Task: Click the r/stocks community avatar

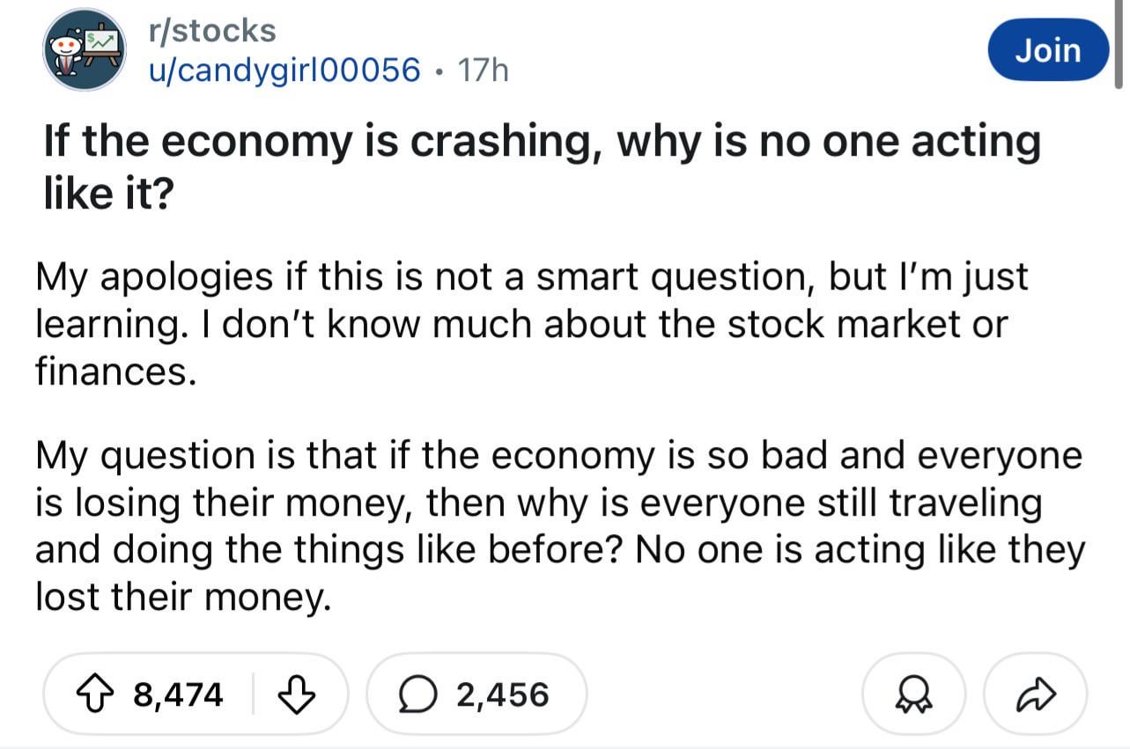Action: (85, 49)
